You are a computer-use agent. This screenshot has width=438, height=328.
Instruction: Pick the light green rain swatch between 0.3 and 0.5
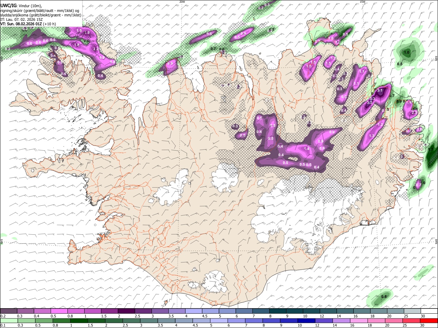26,321
